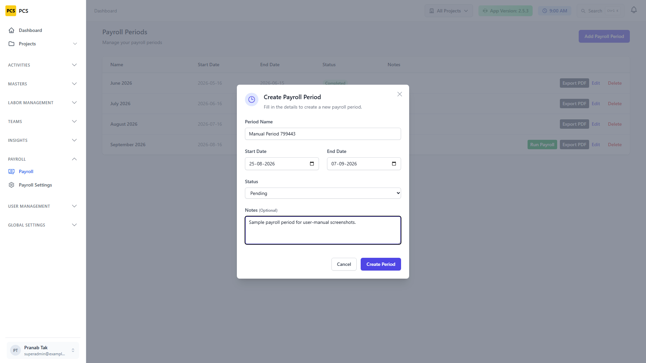
Task: Open the Start Date calendar picker
Action: click(x=312, y=164)
